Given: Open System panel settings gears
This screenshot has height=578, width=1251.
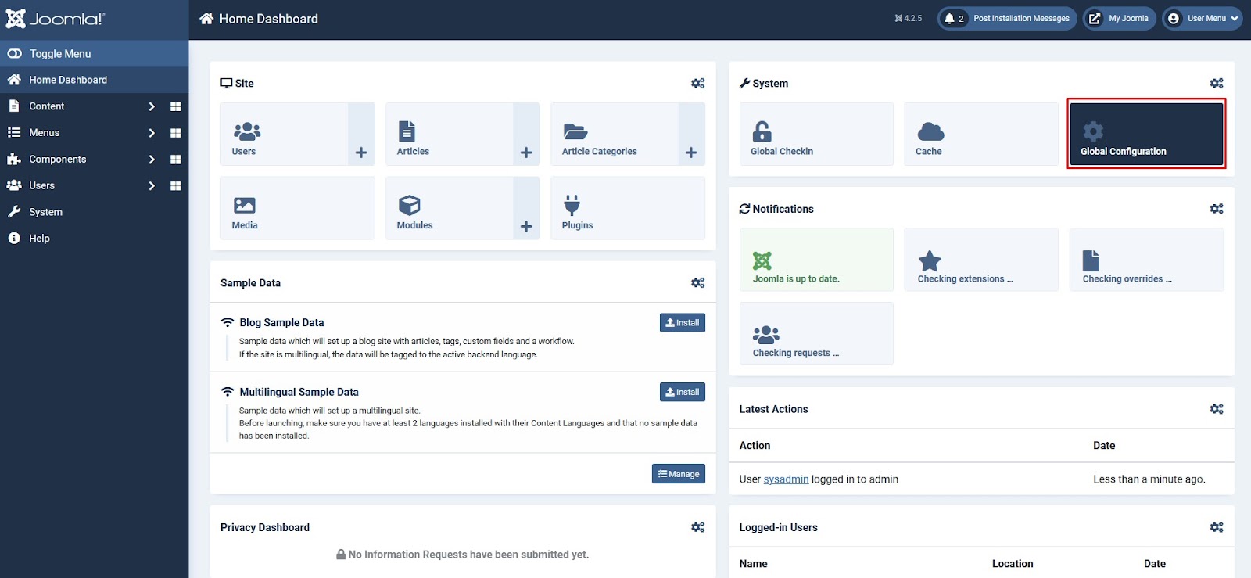Looking at the screenshot, I should coord(1217,84).
